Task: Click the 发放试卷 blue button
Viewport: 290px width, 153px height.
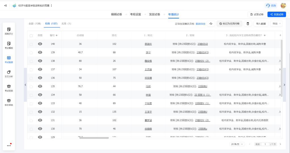Action: (277, 14)
